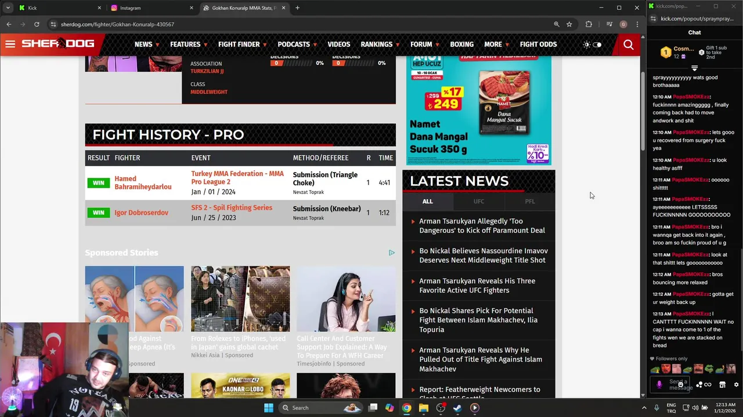
Task: Expand the MORE dropdown menu
Action: pos(496,45)
